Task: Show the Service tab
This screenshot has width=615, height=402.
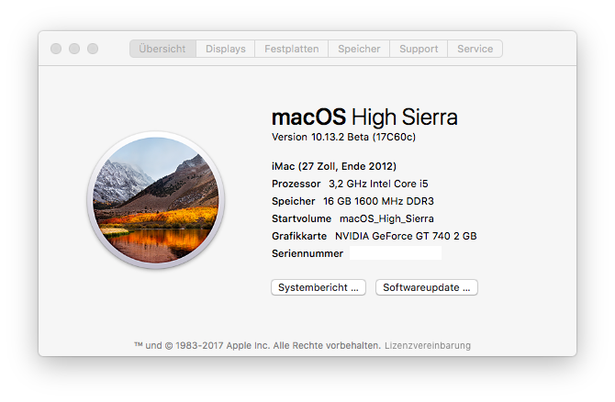Action: [x=475, y=49]
